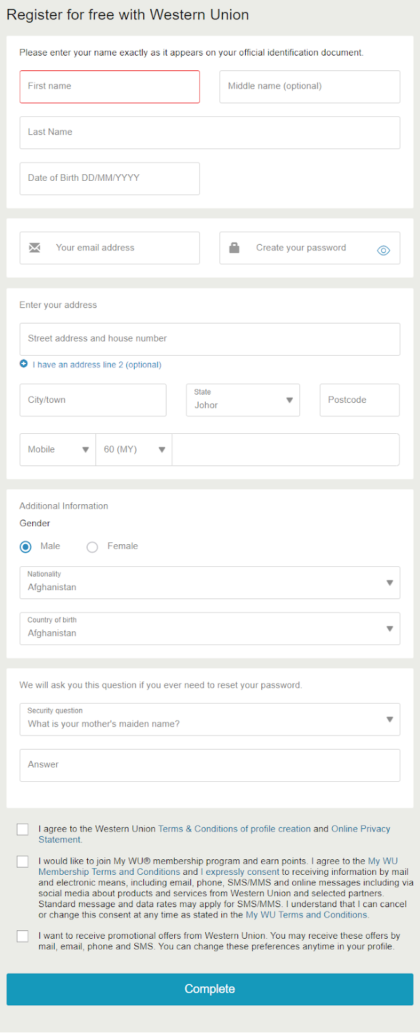Click the Date of Birth field
The width and height of the screenshot is (420, 1033).
point(110,178)
